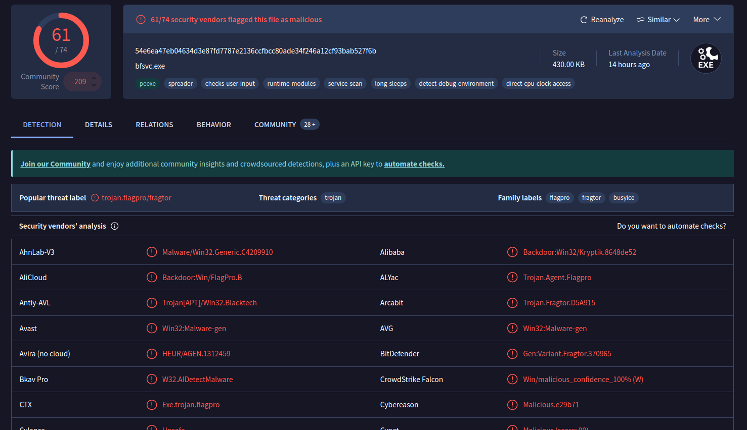Click the 61/74 detection score circle

(x=61, y=40)
